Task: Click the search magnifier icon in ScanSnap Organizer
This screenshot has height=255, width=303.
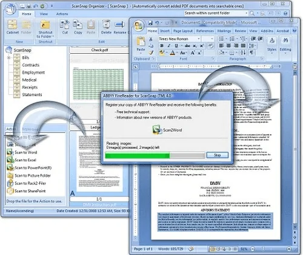Action: (252, 13)
